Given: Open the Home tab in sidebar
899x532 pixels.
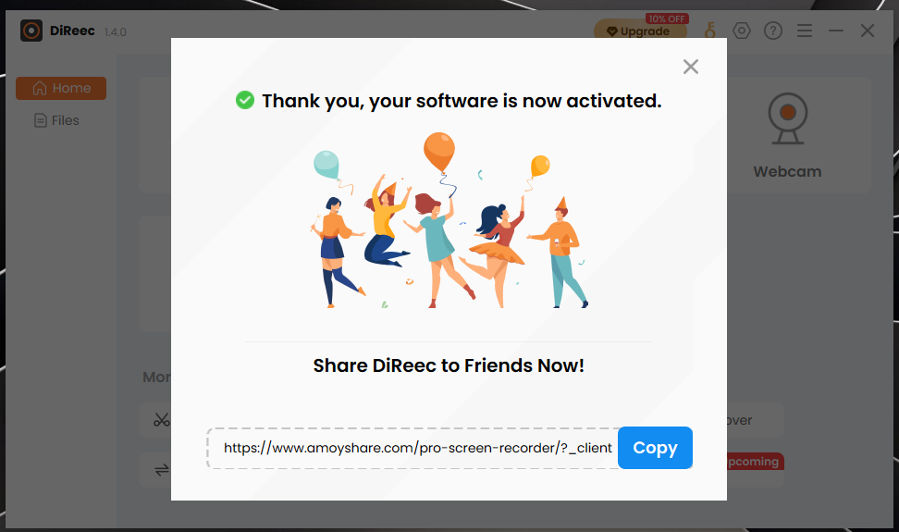Looking at the screenshot, I should pyautogui.click(x=61, y=88).
